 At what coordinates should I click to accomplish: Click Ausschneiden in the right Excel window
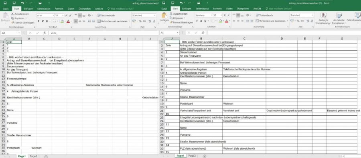(178, 14)
